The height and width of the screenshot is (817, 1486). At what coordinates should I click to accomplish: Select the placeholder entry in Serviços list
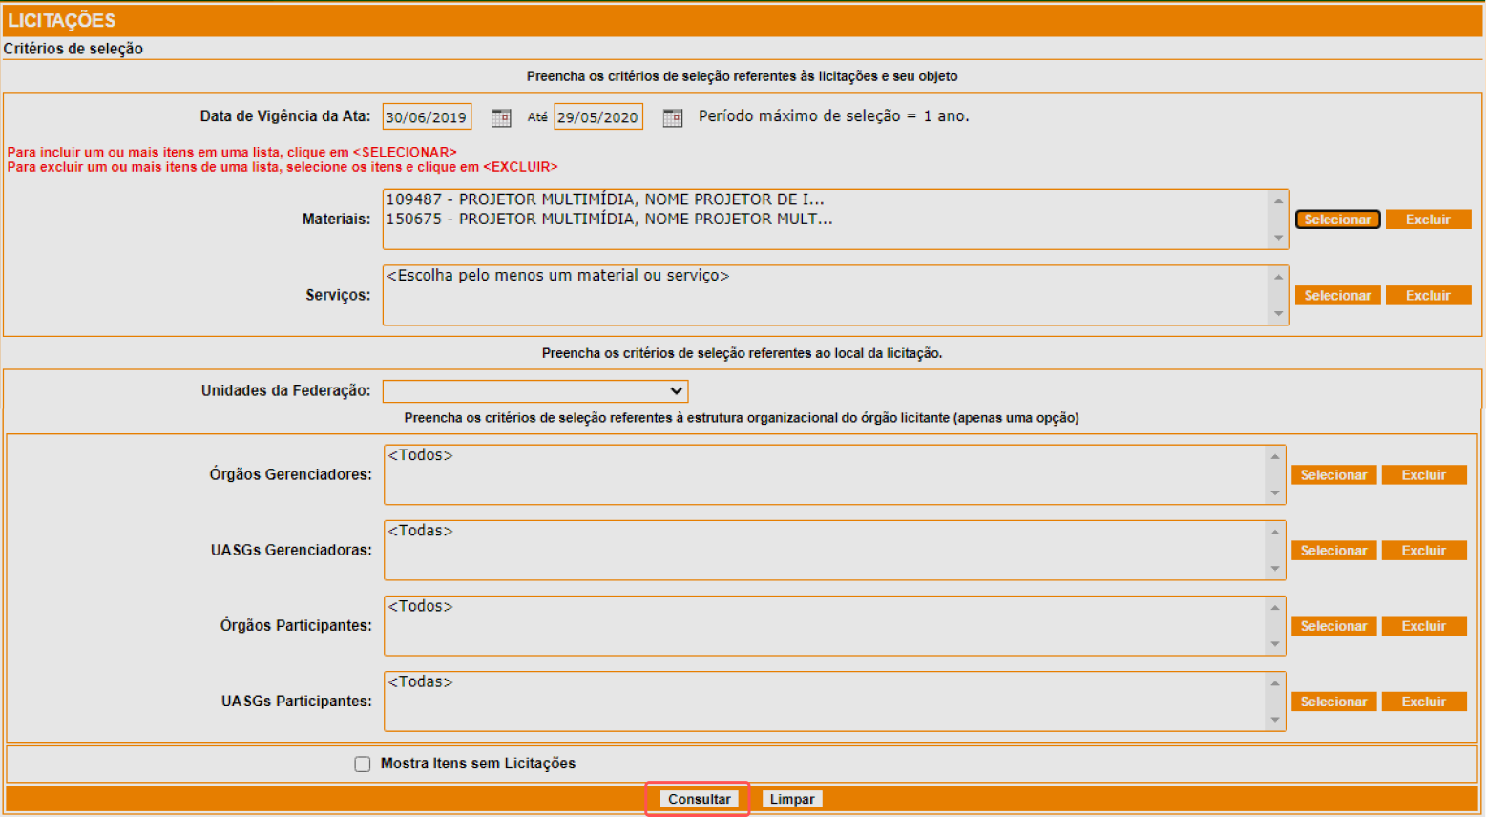(x=558, y=276)
